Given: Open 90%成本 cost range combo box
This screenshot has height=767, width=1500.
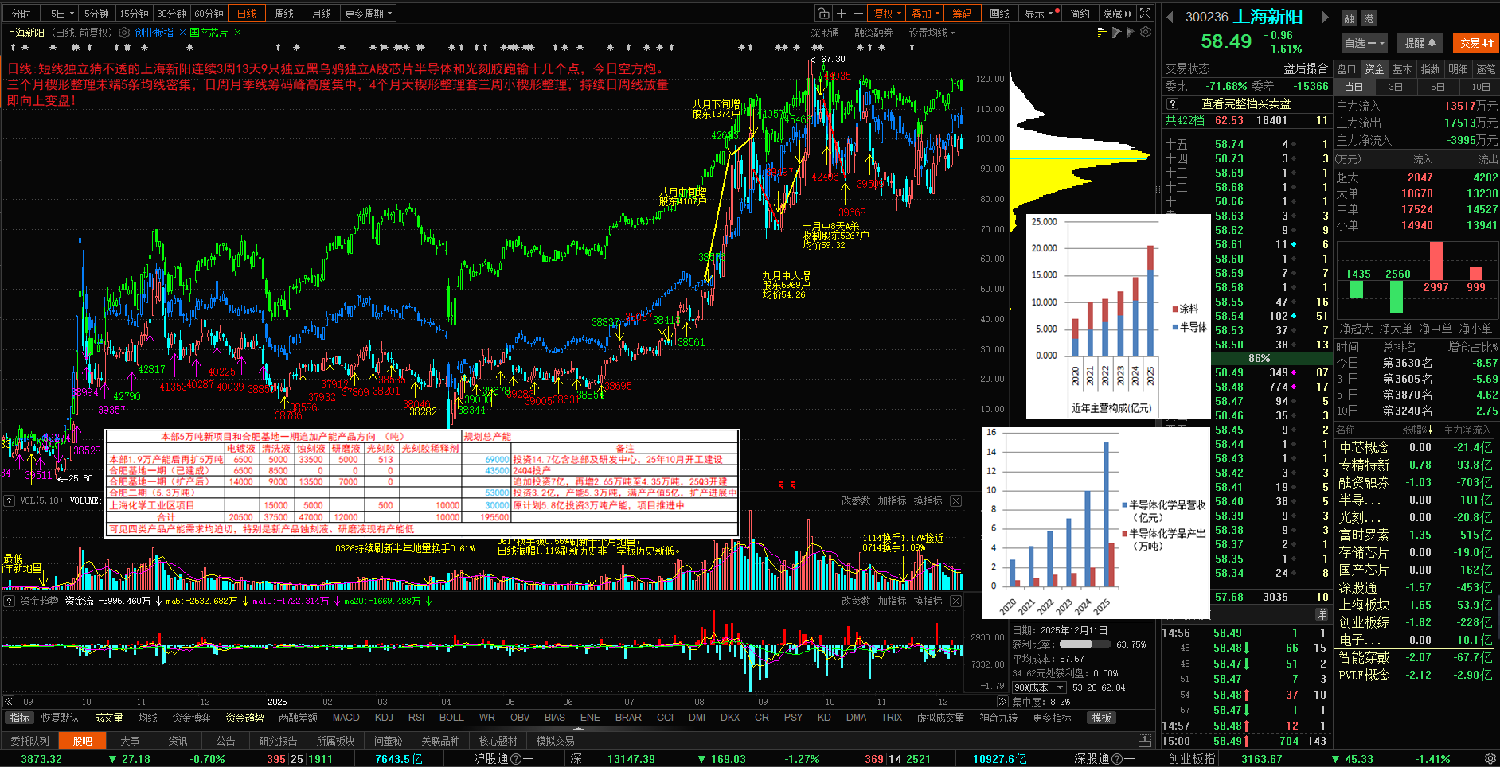Looking at the screenshot, I should tap(1039, 687).
